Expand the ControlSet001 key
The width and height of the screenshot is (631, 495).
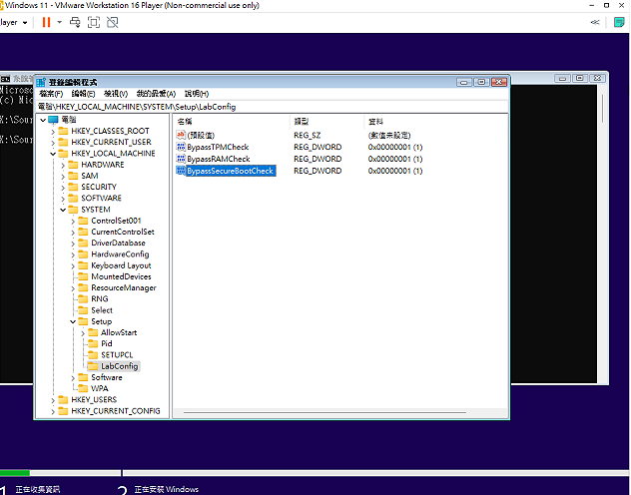[x=73, y=221]
